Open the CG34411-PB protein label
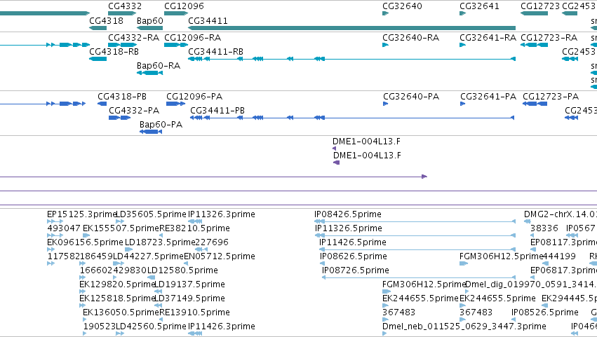This screenshot has width=597, height=337. [x=217, y=111]
